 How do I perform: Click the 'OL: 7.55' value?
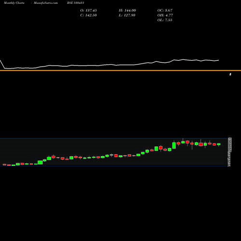tap(165, 20)
